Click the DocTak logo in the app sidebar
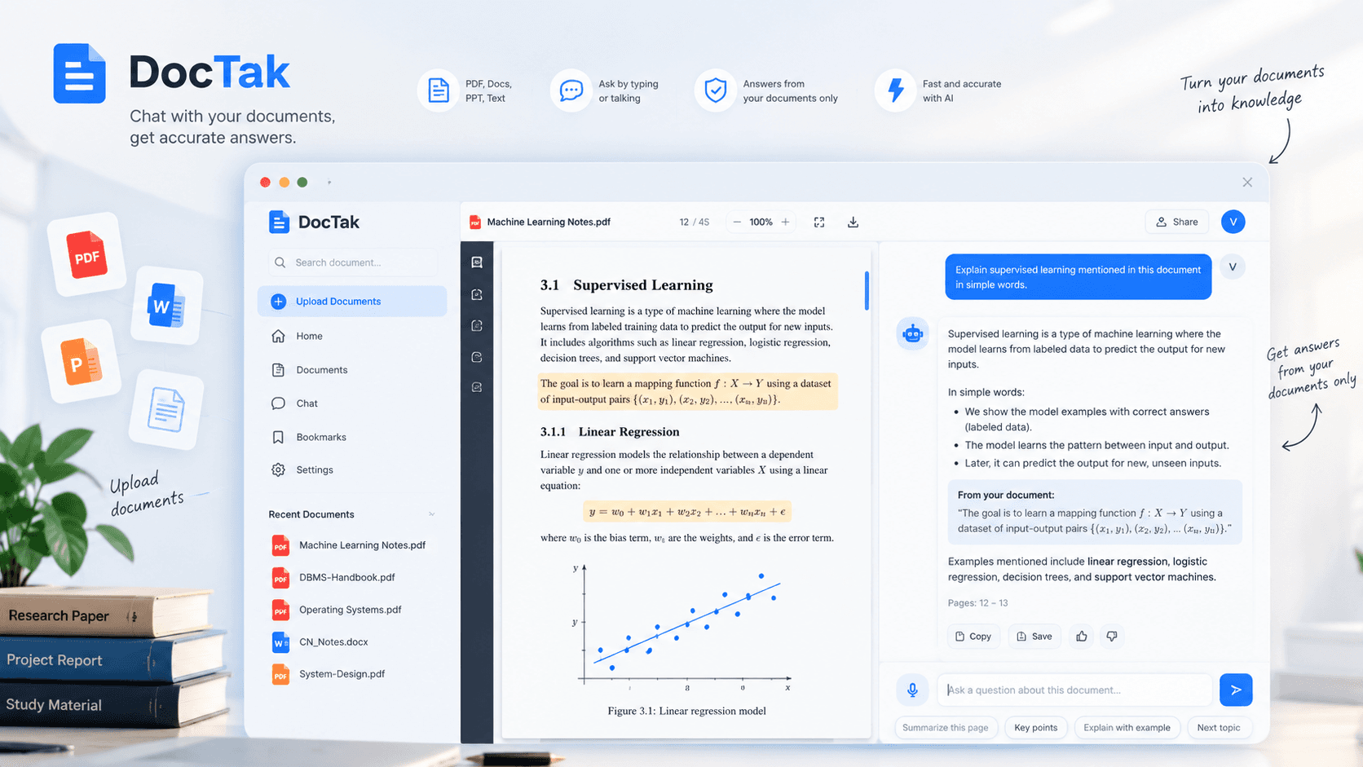This screenshot has height=767, width=1363. (x=314, y=222)
